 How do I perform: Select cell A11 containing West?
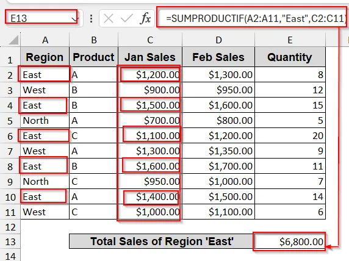point(45,212)
